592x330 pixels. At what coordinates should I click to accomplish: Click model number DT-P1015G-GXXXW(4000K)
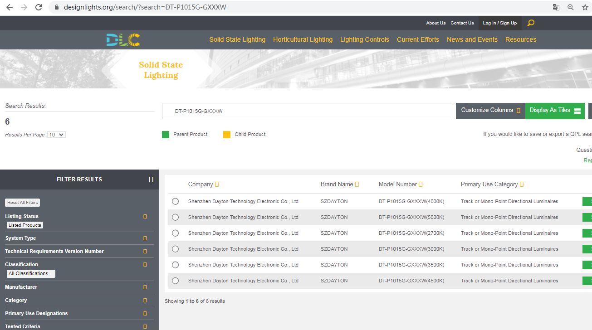click(411, 202)
